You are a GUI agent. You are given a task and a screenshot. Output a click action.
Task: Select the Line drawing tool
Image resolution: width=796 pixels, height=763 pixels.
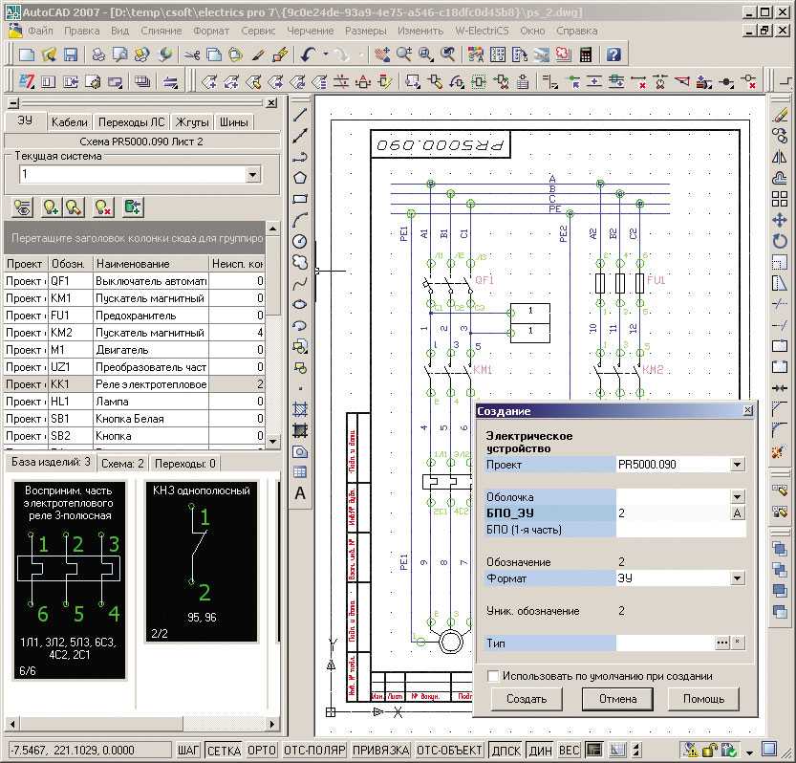point(300,115)
